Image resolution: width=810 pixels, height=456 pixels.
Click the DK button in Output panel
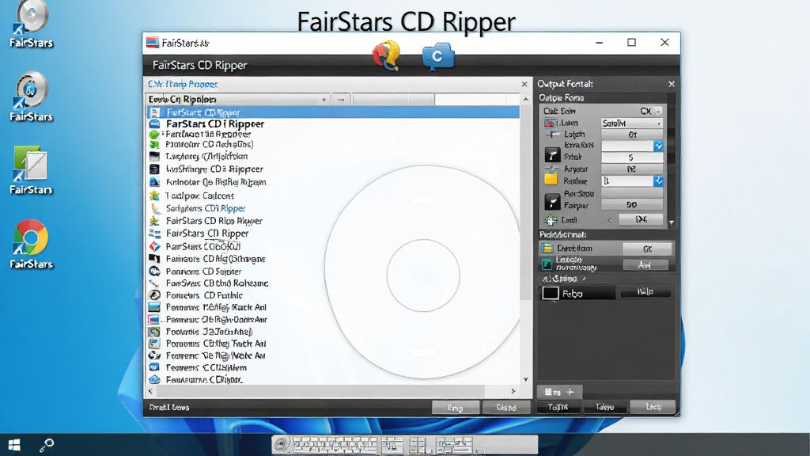coord(641,220)
